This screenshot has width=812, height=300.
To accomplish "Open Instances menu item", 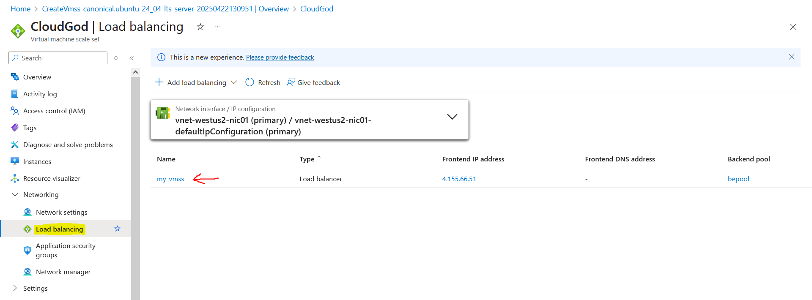I will pyautogui.click(x=37, y=161).
